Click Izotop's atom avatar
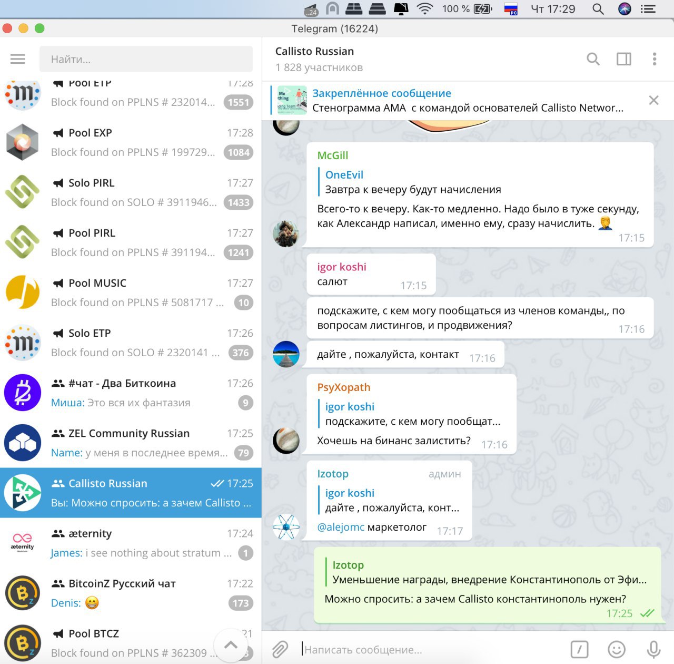674x664 pixels. tap(286, 526)
